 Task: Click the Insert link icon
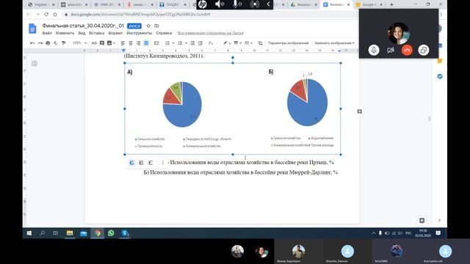click(94, 43)
